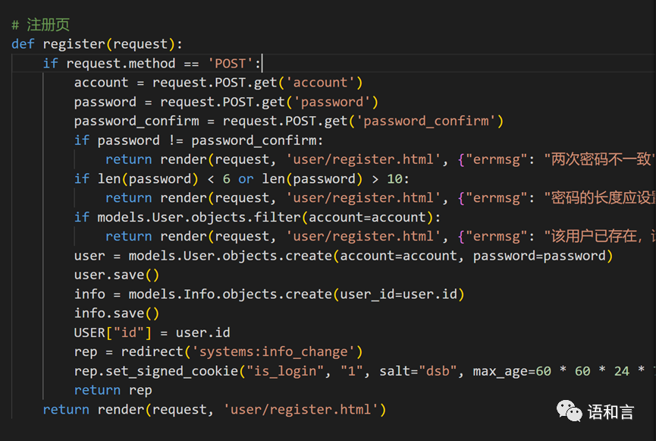Screen dimensions: 656x441
Task: Click the WeChat logo watermark
Action: [x=570, y=411]
